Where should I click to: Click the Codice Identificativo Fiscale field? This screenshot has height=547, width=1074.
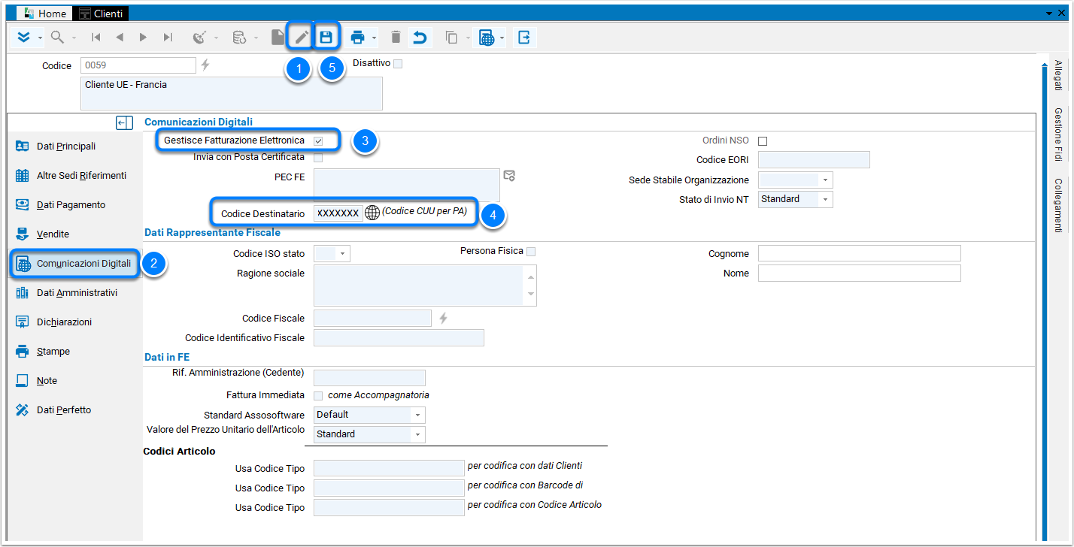click(x=399, y=338)
